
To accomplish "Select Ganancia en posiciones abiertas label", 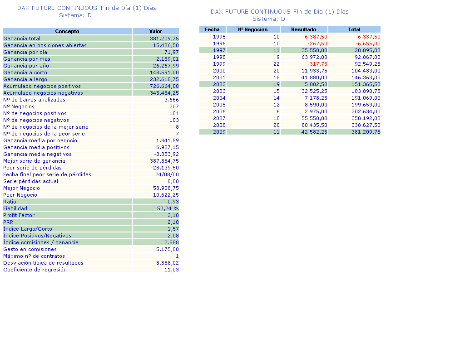I will (45, 45).
